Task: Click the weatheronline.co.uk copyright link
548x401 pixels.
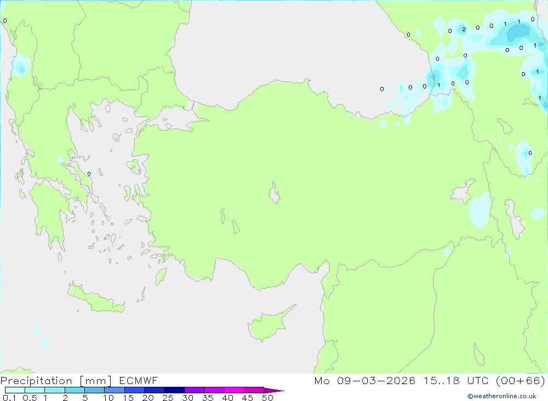Action: [x=501, y=396]
